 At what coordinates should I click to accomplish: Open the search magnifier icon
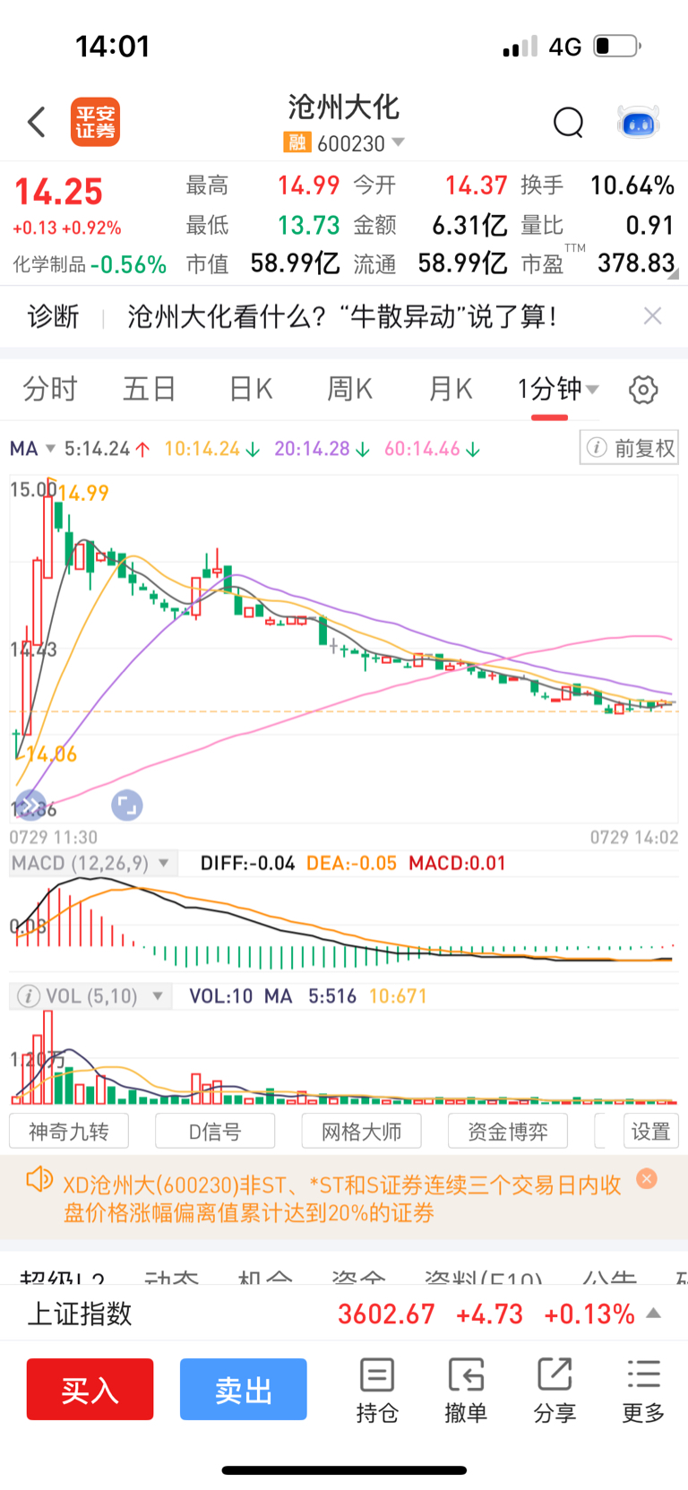point(568,123)
